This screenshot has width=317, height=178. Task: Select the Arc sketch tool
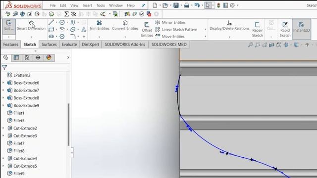point(62,30)
